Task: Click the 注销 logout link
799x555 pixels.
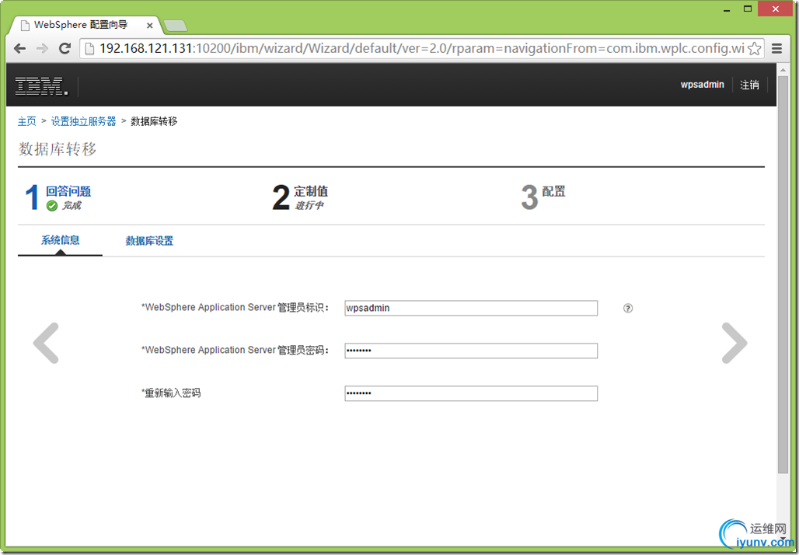Action: [x=749, y=85]
